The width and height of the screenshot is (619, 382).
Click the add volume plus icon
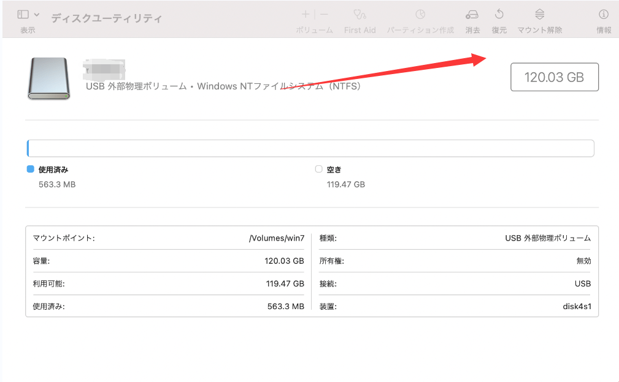pos(305,13)
